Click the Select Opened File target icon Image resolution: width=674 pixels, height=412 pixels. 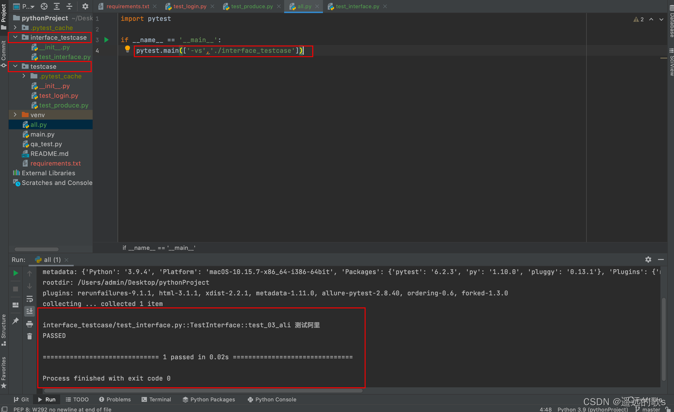(44, 6)
